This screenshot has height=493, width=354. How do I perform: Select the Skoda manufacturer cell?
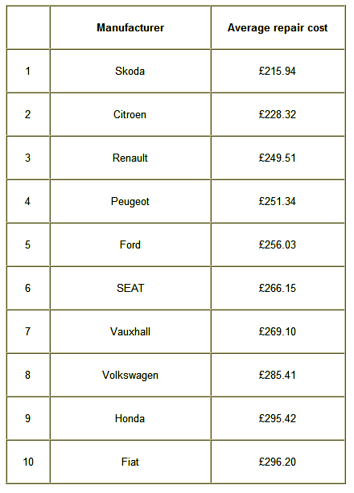coord(130,71)
